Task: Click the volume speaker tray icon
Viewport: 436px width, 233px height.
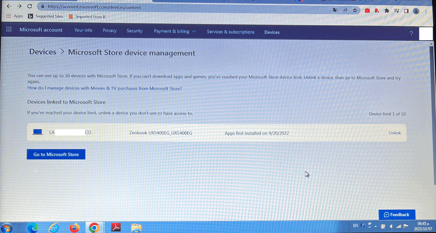Action: click(391, 226)
